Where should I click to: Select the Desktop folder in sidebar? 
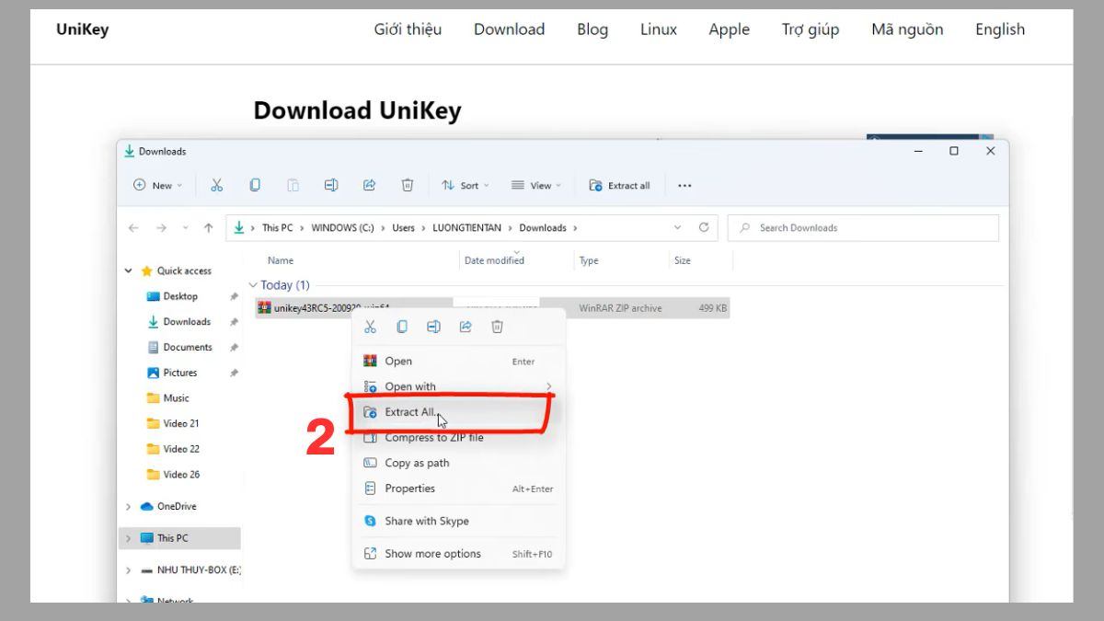180,296
